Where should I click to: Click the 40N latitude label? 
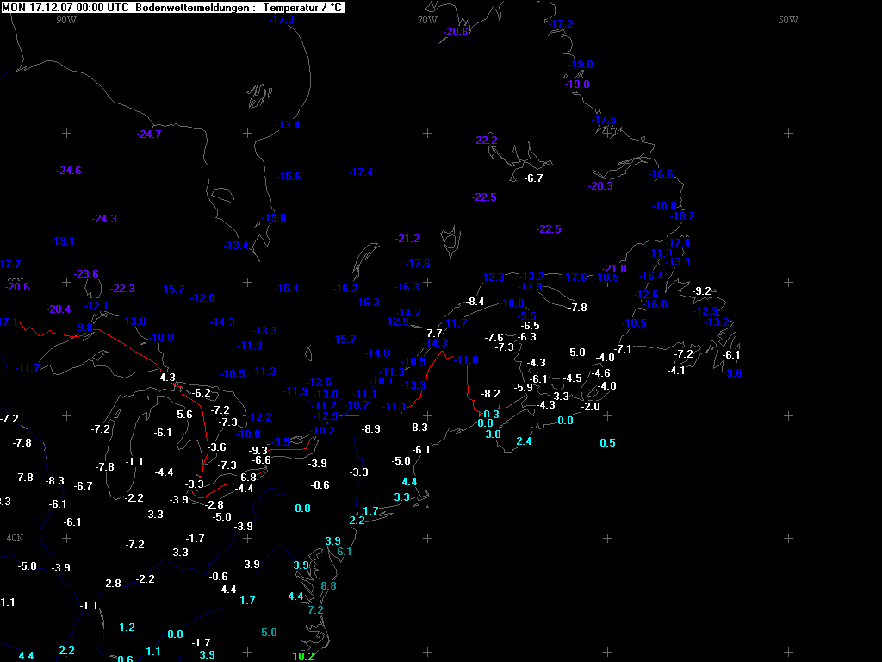click(x=15, y=538)
